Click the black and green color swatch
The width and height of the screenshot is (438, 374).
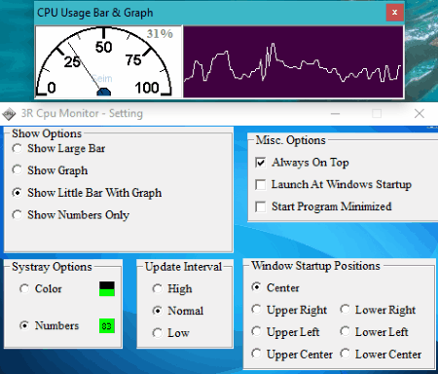107,288
